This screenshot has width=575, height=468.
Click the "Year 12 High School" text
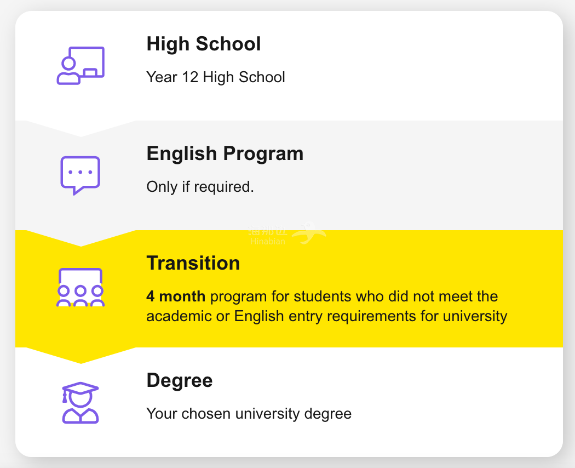pyautogui.click(x=216, y=77)
